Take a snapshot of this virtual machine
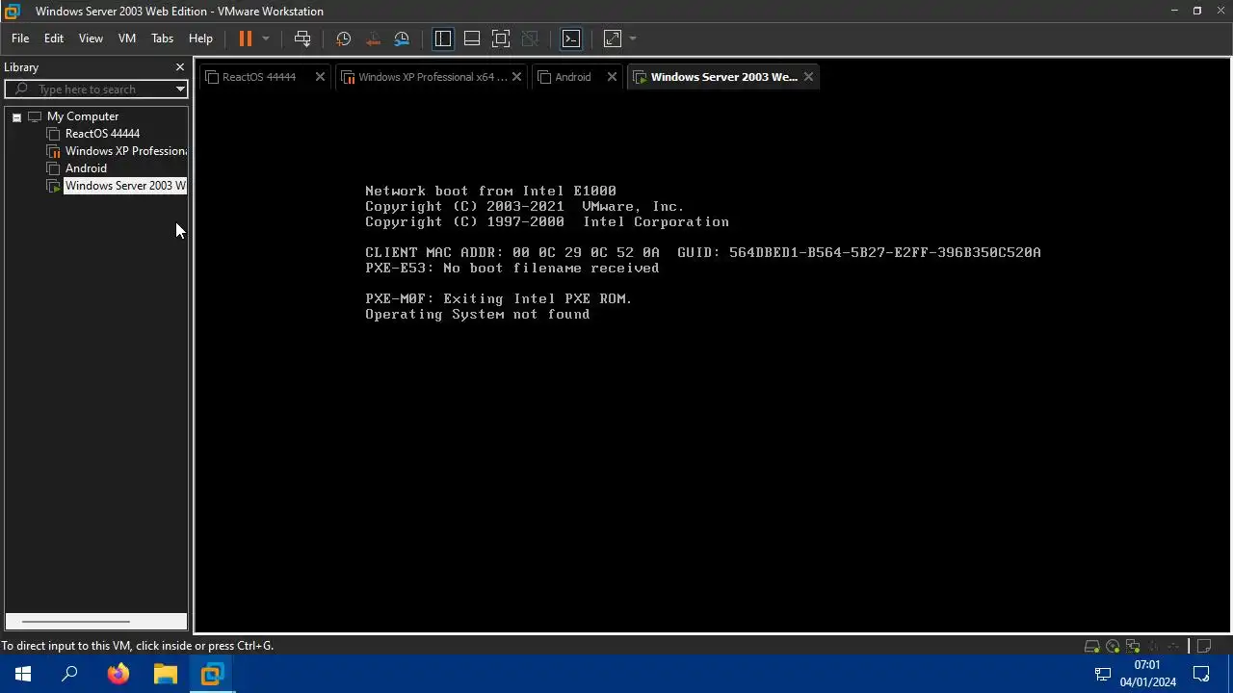This screenshot has height=693, width=1233. pos(343,38)
